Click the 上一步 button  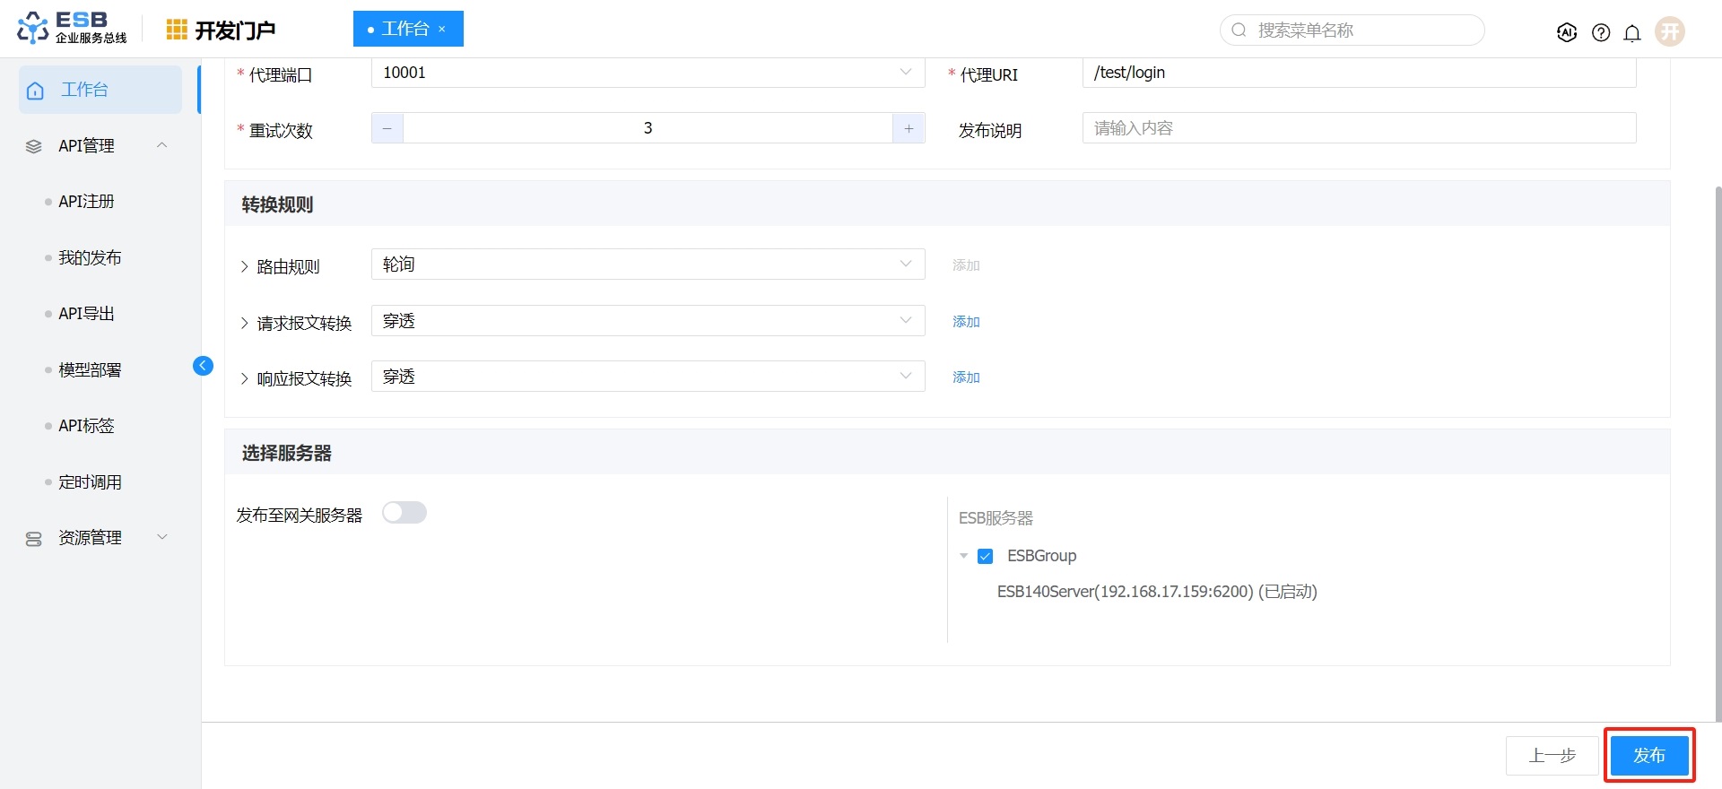click(1552, 755)
